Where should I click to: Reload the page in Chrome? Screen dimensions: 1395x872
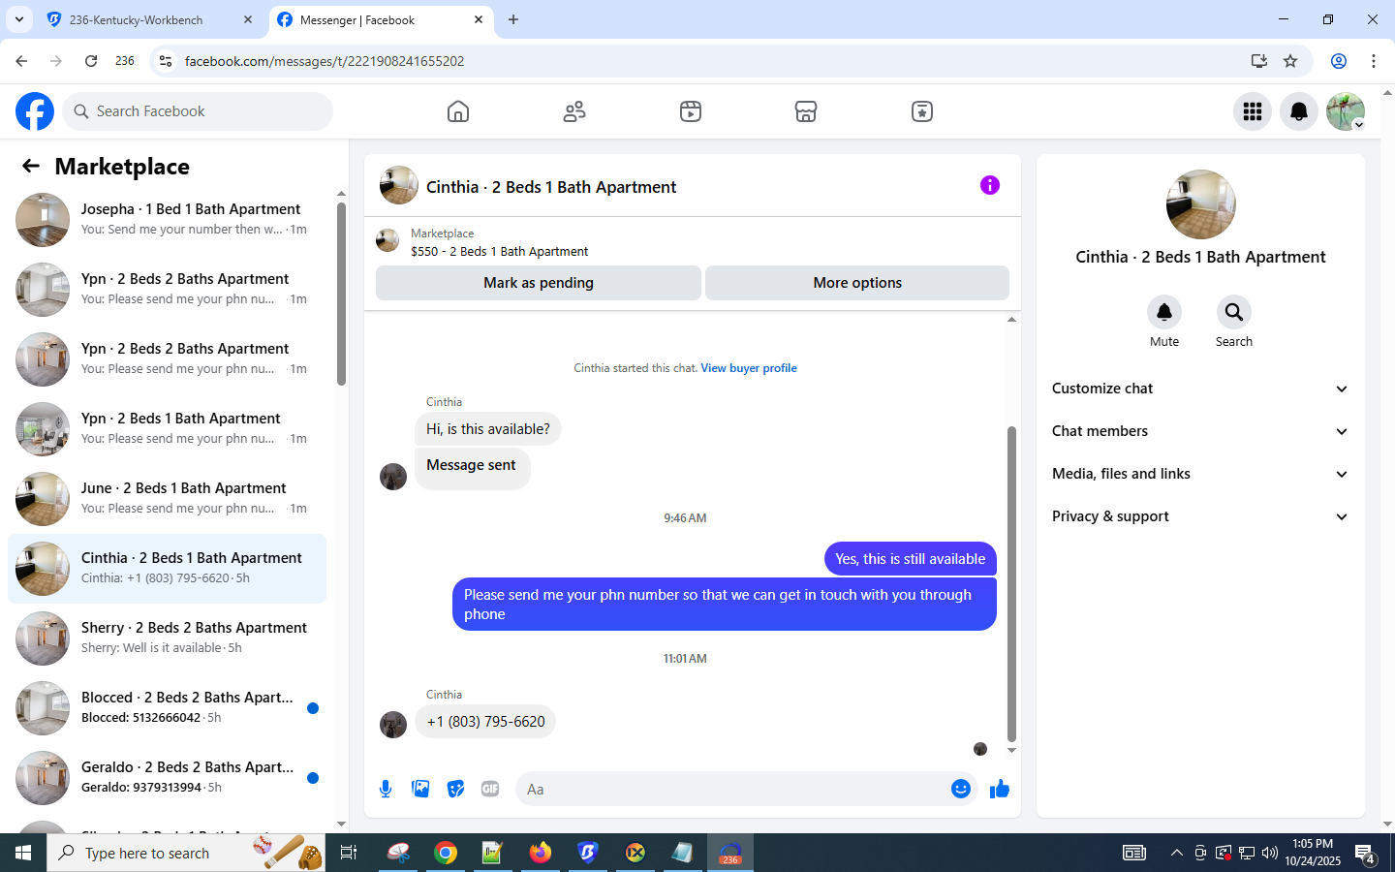click(x=91, y=61)
